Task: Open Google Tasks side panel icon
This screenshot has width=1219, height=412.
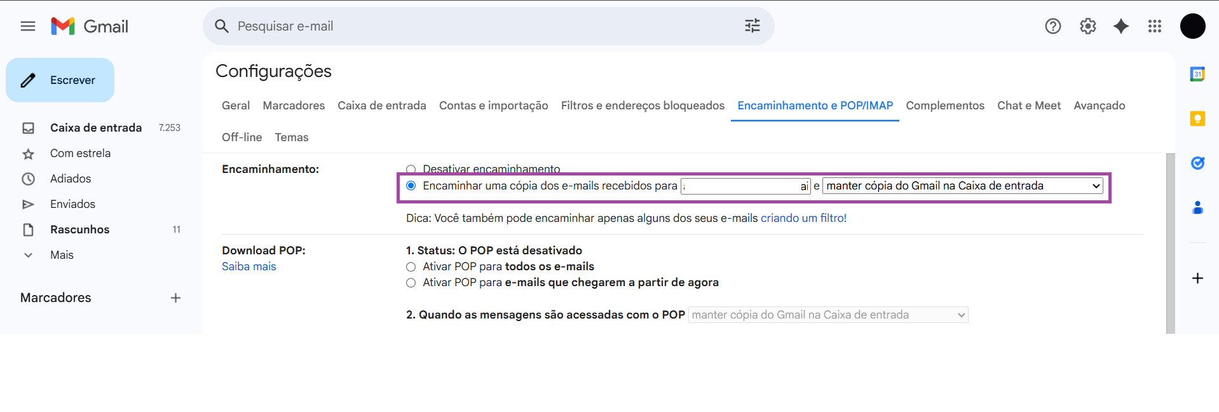Action: pos(1197,163)
